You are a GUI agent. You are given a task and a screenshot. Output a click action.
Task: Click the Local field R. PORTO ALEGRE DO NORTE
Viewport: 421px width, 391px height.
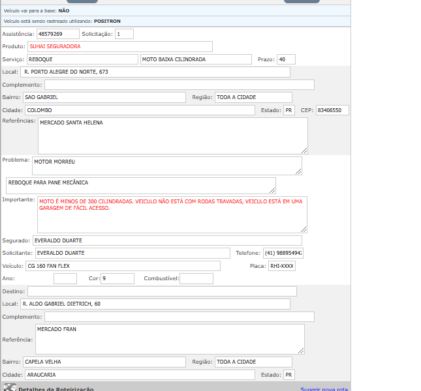155,72
